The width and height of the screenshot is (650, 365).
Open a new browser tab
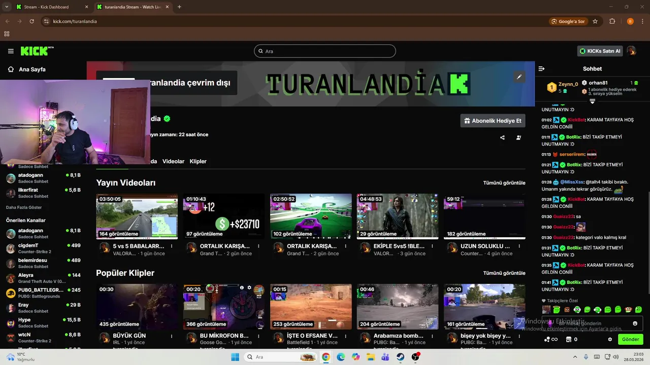pos(179,7)
